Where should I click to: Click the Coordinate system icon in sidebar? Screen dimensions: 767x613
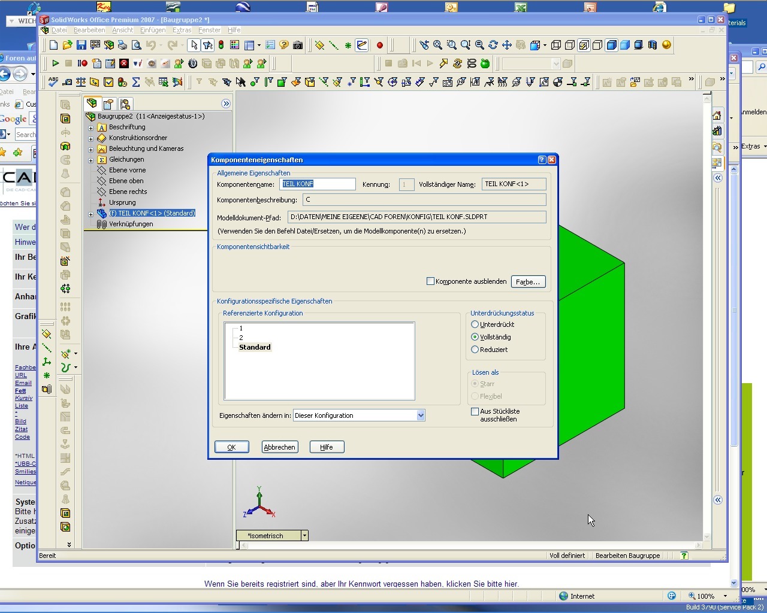[x=47, y=362]
